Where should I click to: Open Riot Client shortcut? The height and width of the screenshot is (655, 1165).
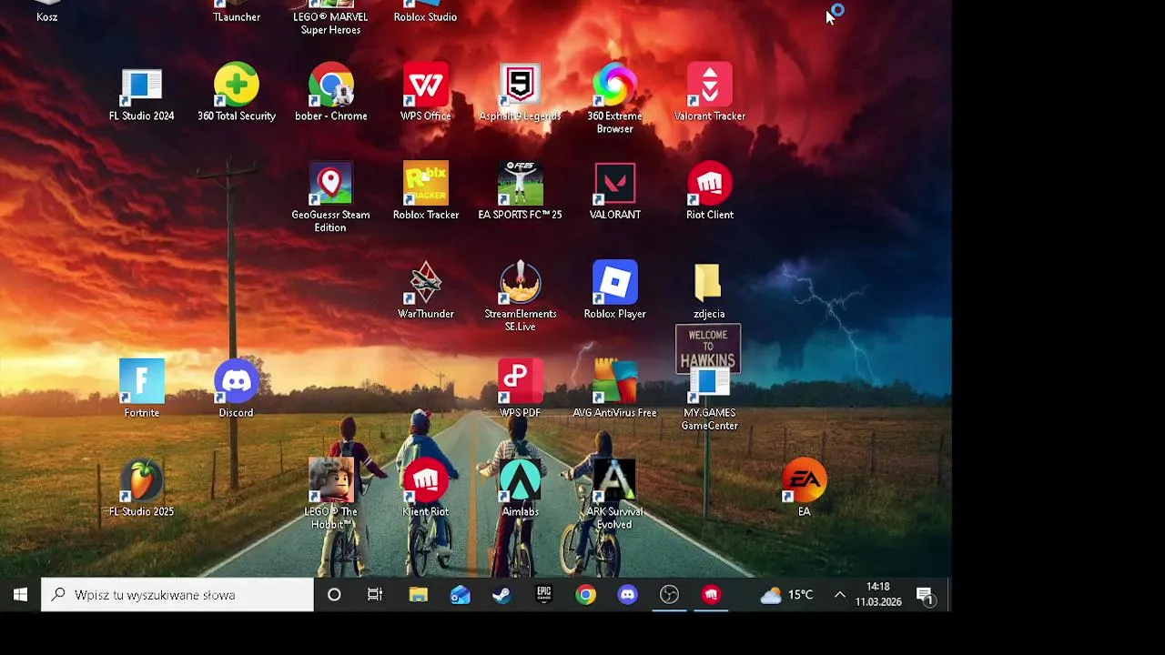pos(709,192)
